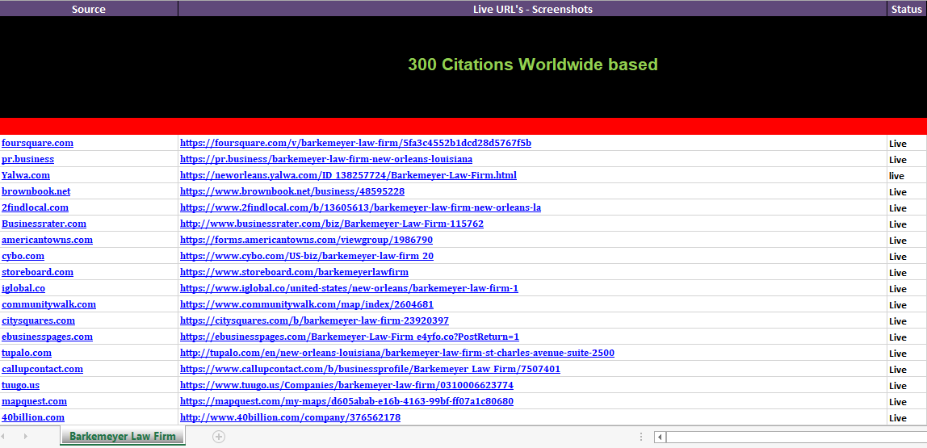Click next sheet navigation arrow

click(26, 437)
